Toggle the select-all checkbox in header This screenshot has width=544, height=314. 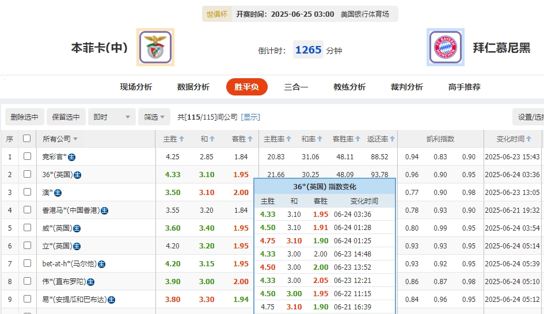[x=26, y=139]
